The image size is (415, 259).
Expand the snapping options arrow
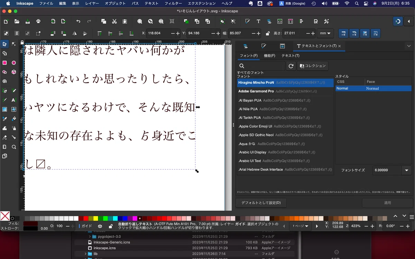point(409,21)
